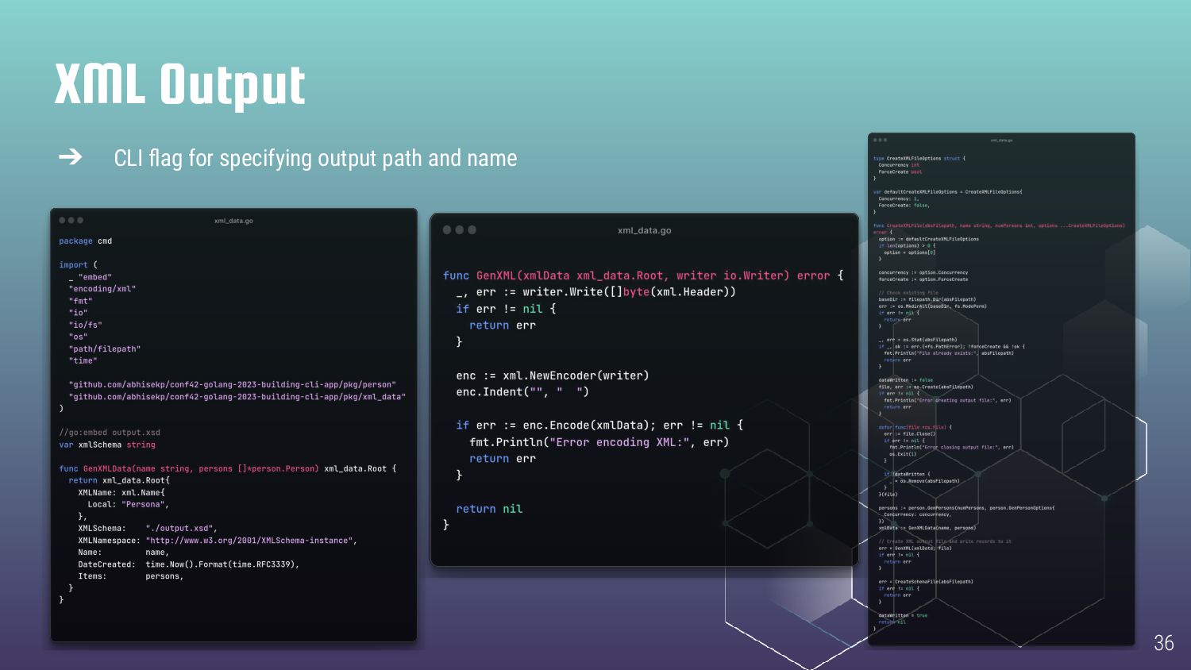Click the "ForceCreate bool" field line

[x=900, y=171]
